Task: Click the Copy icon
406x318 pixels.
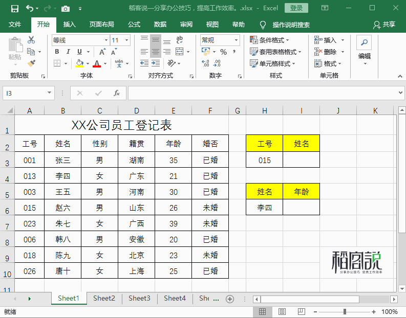Action: [x=31, y=52]
